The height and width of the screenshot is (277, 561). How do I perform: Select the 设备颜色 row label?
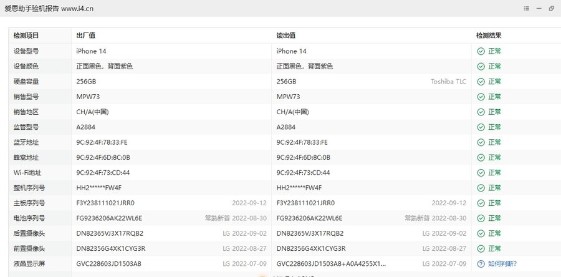click(x=26, y=67)
